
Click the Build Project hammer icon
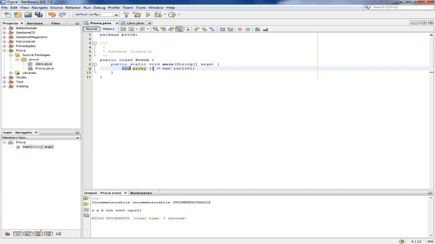(x=126, y=15)
